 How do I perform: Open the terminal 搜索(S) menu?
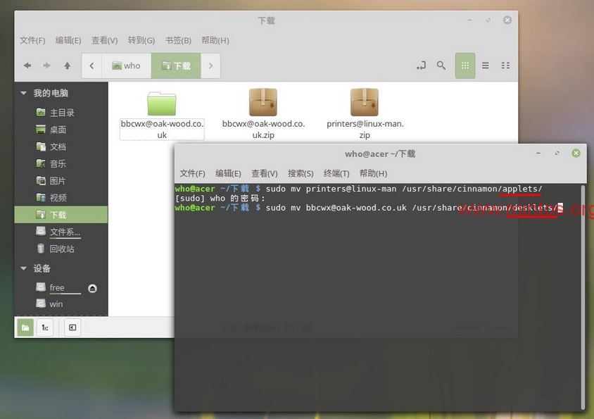coord(301,173)
